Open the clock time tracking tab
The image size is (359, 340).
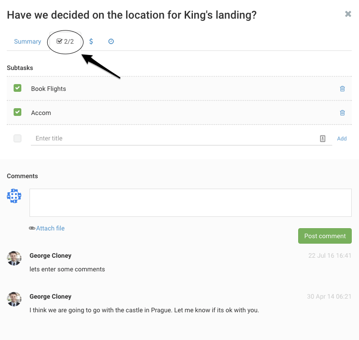click(111, 41)
